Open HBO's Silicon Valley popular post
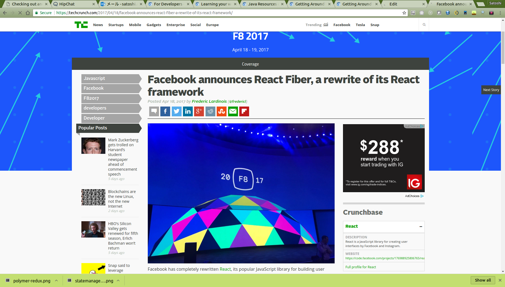The image size is (505, 287). 123,236
